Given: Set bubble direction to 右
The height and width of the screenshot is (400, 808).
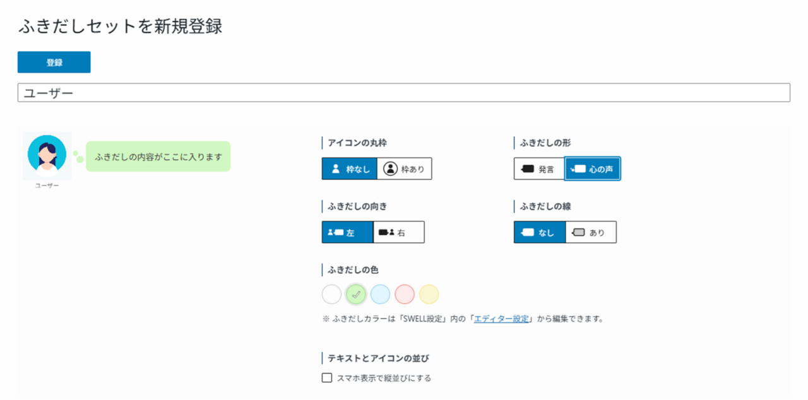Looking at the screenshot, I should point(398,232).
